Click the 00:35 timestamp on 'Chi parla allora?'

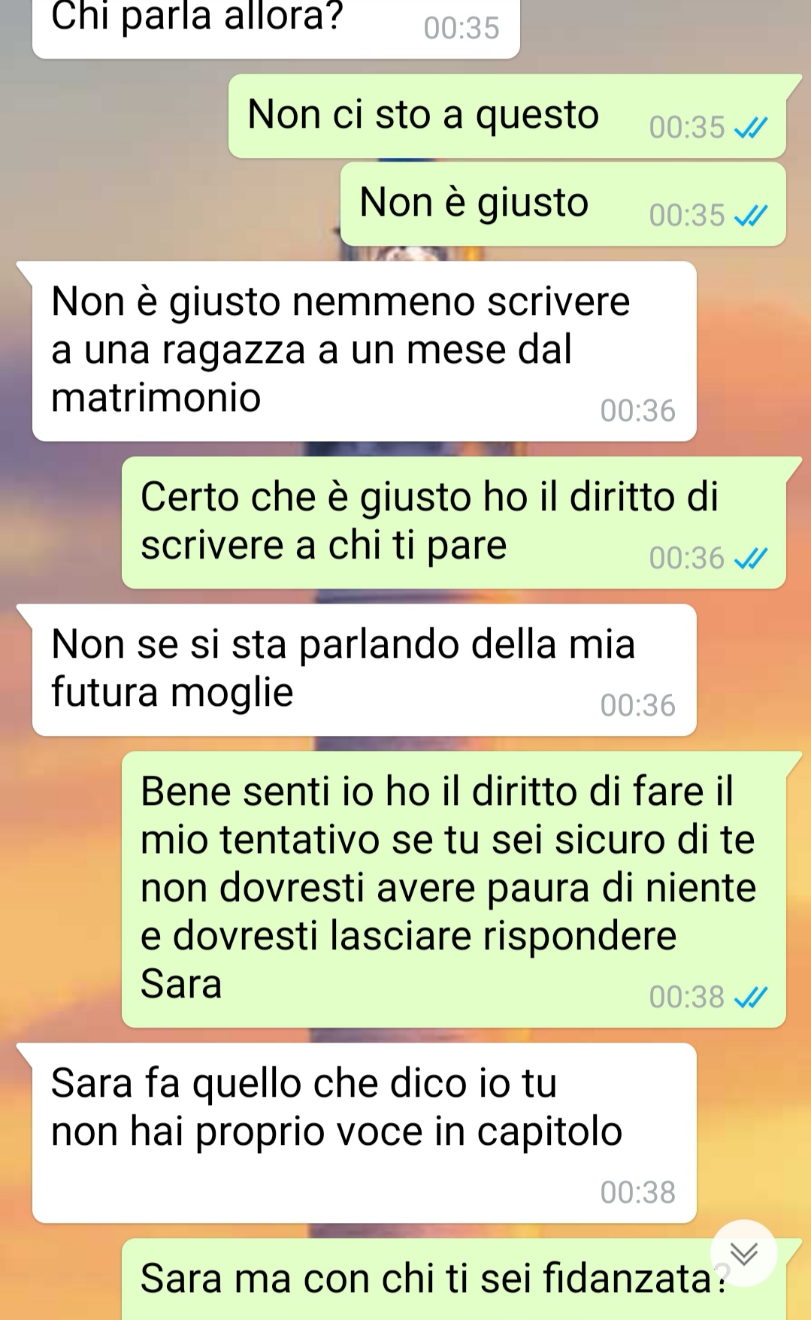pyautogui.click(x=461, y=29)
